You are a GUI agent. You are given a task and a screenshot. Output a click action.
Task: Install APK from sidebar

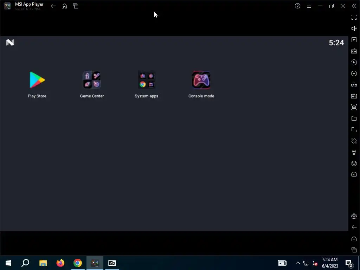point(354,96)
